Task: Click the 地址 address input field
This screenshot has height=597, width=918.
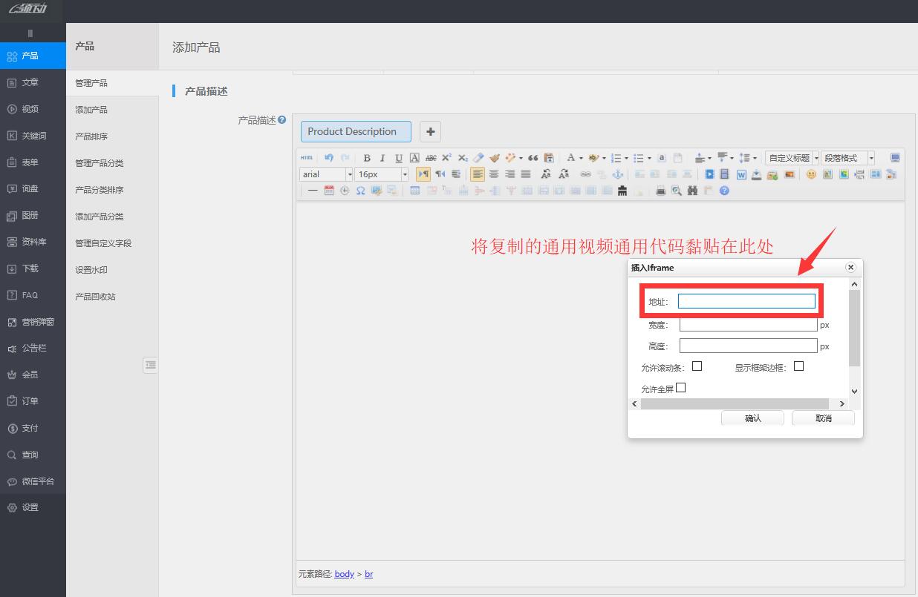Action: 746,301
